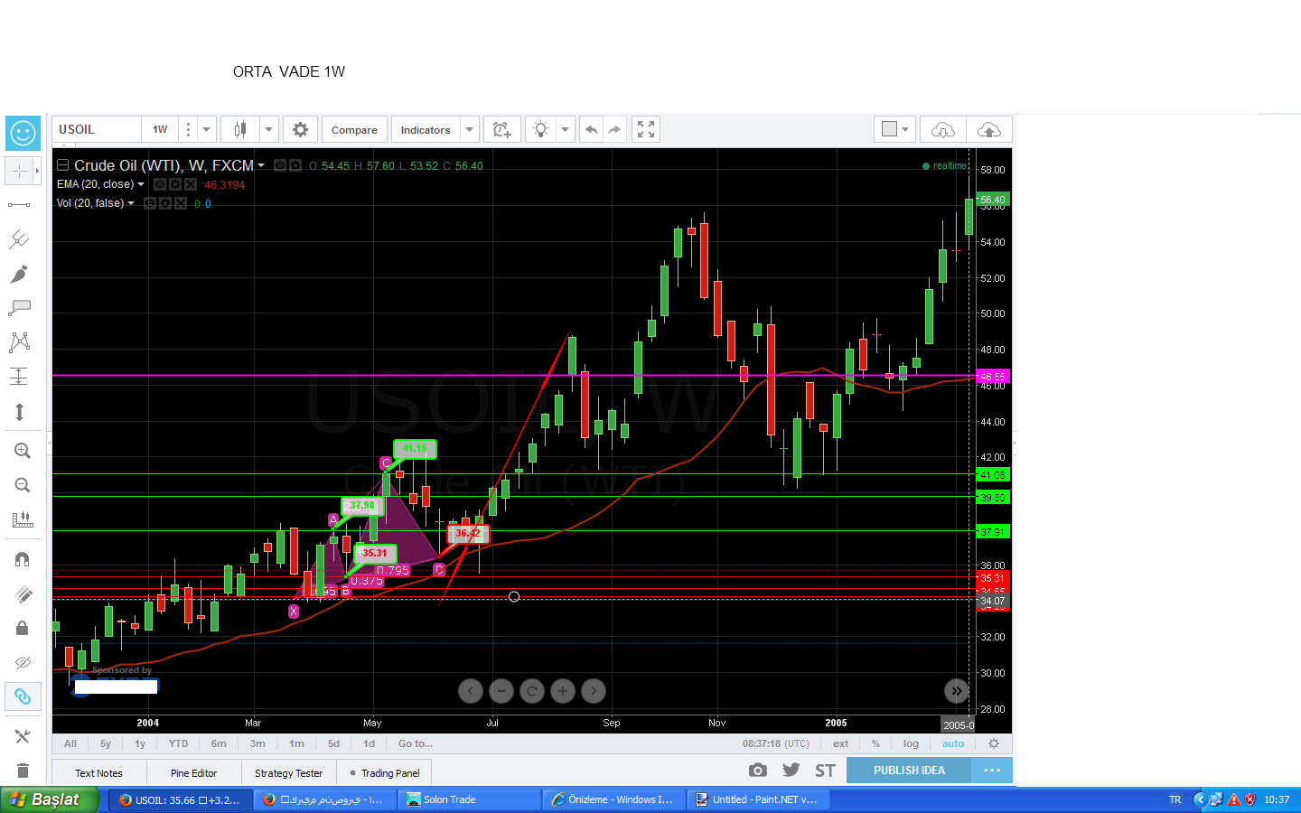
Task: Click Go to... date button
Action: [416, 743]
